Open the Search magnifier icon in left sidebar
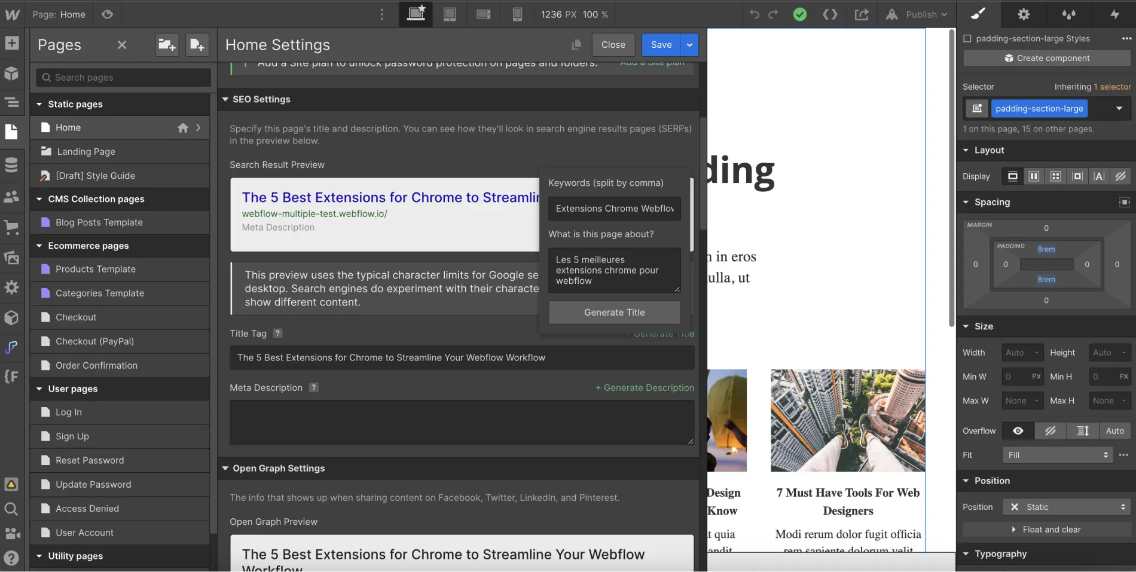This screenshot has height=572, width=1136. tap(12, 509)
